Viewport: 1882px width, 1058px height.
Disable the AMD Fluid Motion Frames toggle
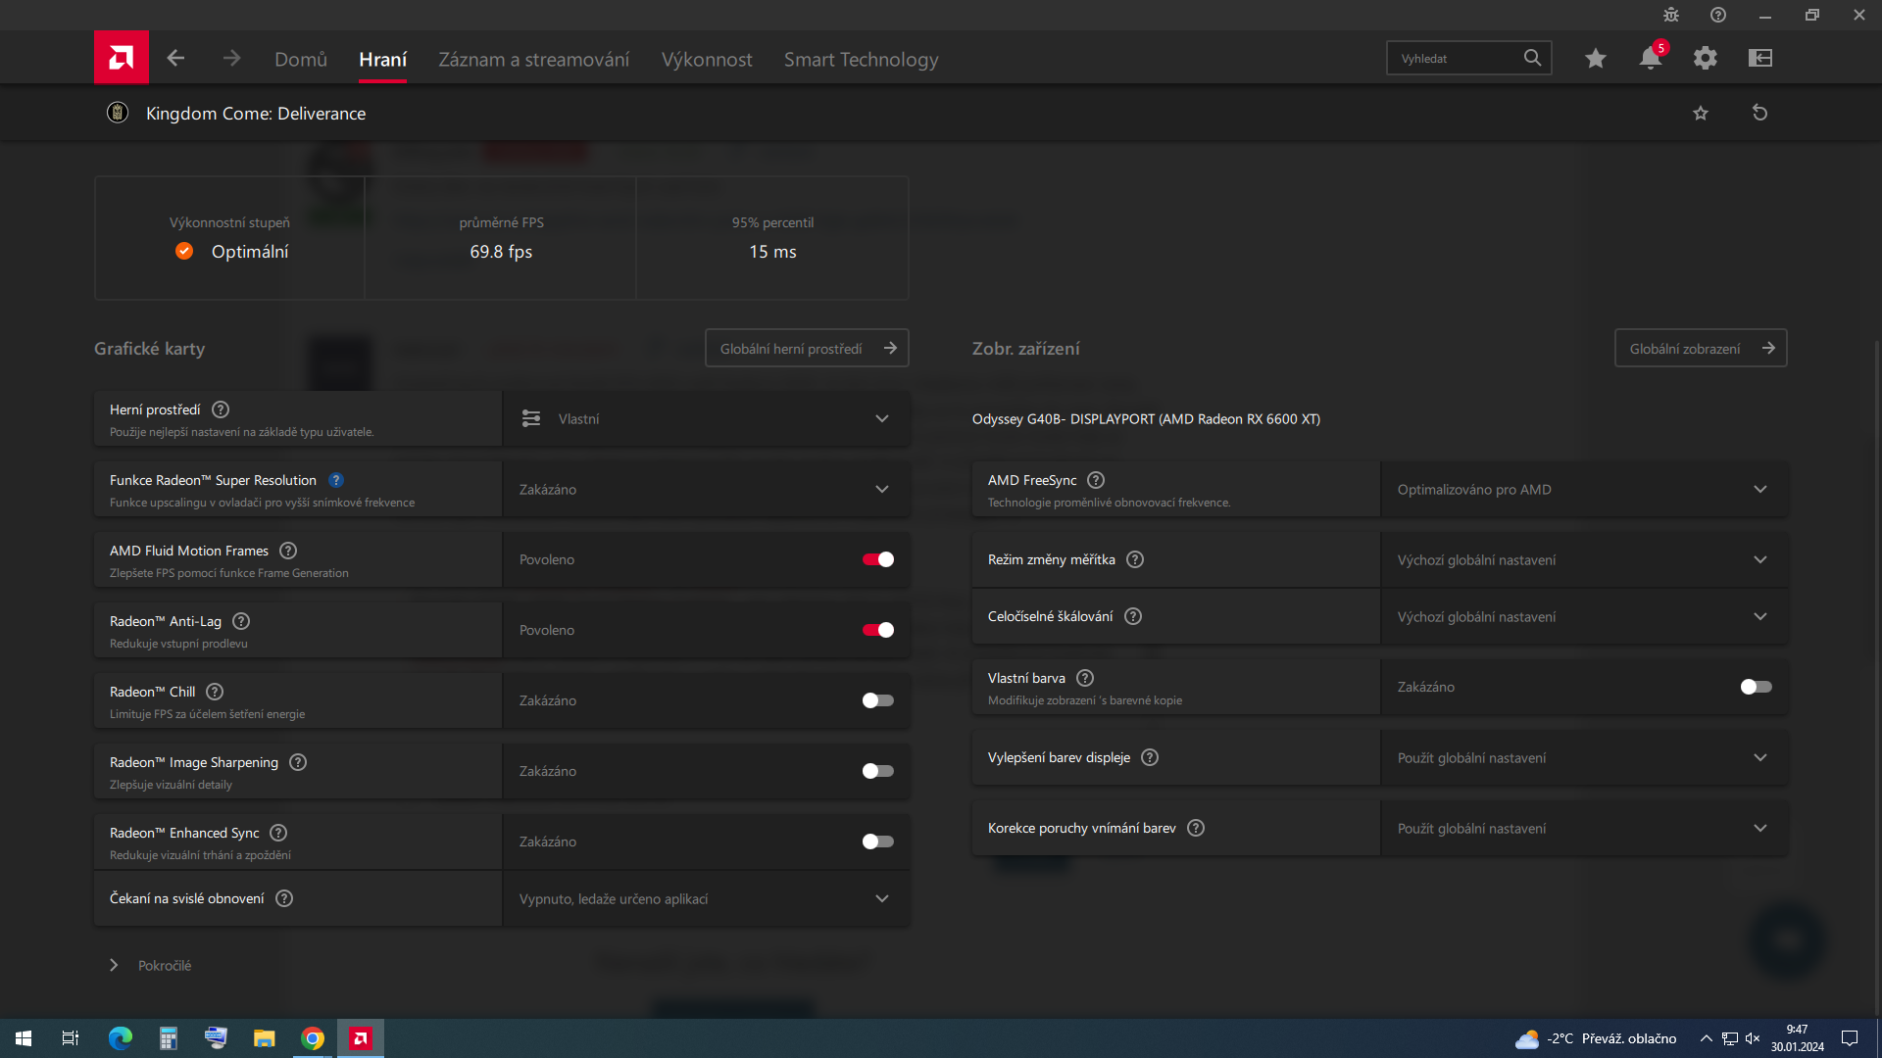pyautogui.click(x=877, y=559)
